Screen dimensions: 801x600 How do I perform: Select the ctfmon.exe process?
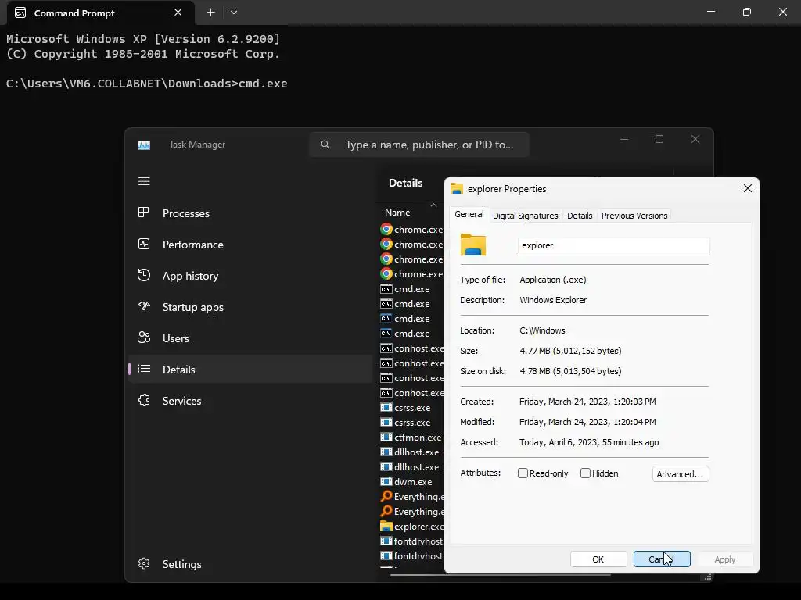411,437
